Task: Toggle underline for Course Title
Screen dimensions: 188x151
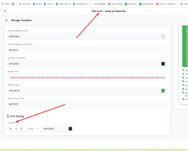Action: [21, 128]
